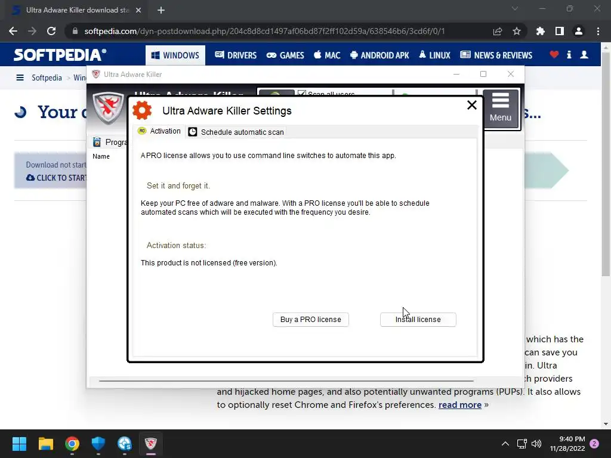Open network icon in system tray
This screenshot has height=458, width=611.
pyautogui.click(x=521, y=444)
